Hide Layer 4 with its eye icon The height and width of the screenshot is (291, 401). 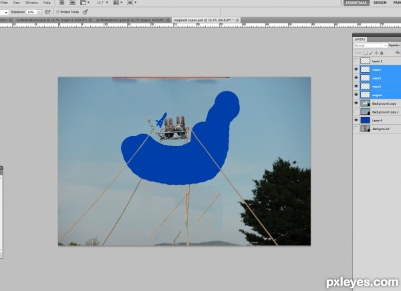tap(356, 120)
